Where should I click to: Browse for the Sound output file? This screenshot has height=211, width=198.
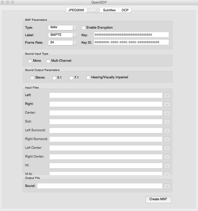(167, 186)
